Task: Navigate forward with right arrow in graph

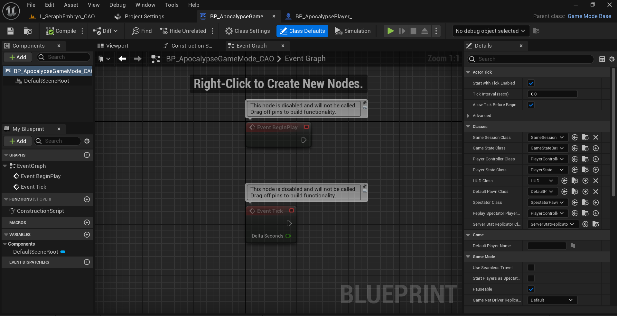Action: click(138, 59)
